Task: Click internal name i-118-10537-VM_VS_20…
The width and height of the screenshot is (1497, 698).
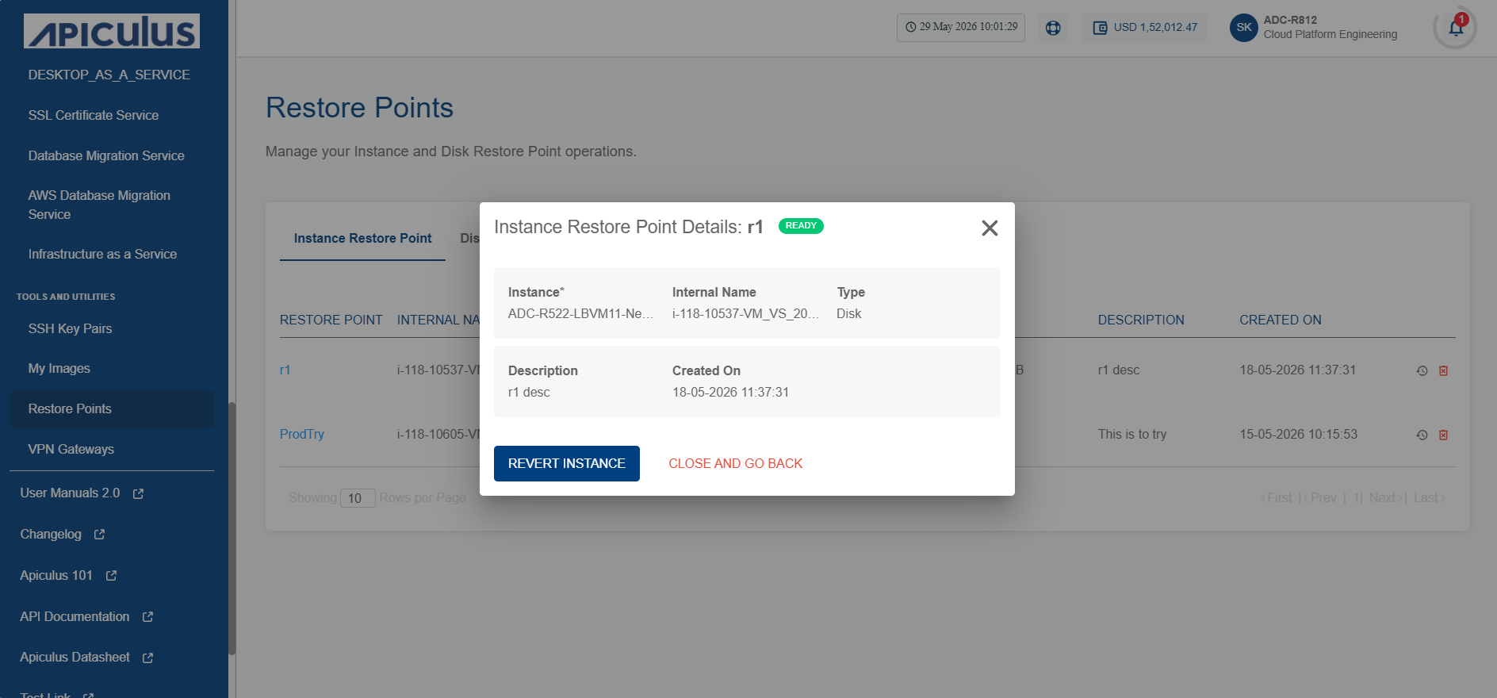Action: click(745, 313)
